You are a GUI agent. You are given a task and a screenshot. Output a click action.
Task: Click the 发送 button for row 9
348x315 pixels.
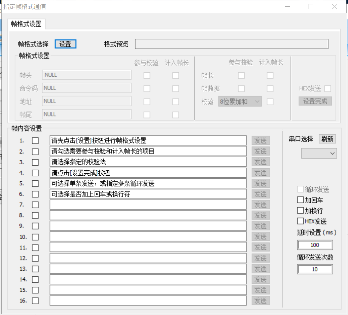tap(260, 226)
